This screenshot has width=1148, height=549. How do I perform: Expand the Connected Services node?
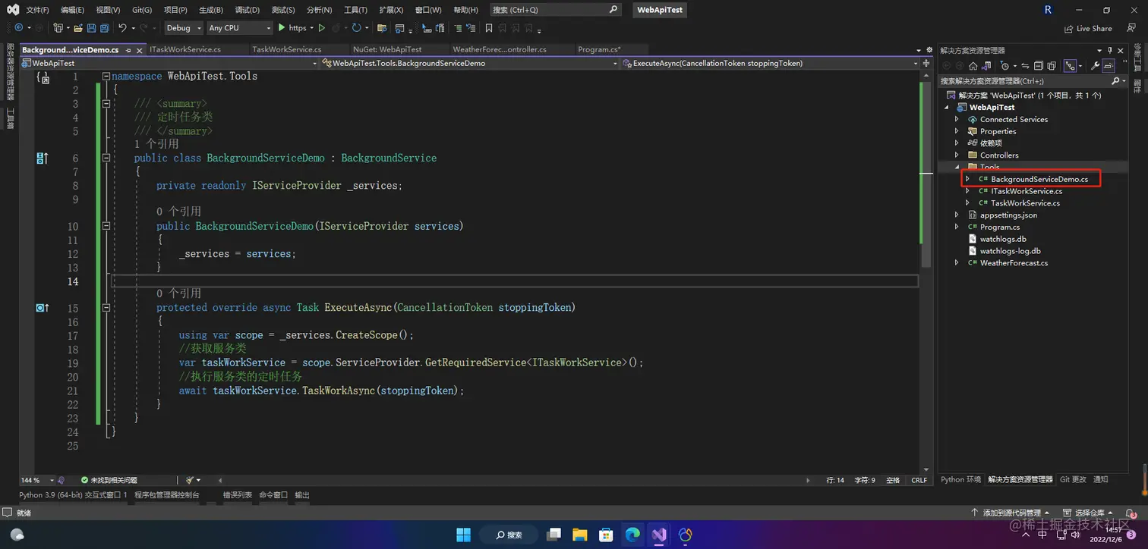tap(957, 119)
